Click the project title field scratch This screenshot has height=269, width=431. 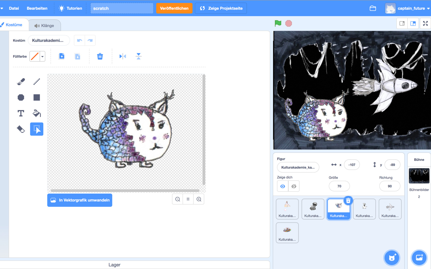(x=122, y=8)
